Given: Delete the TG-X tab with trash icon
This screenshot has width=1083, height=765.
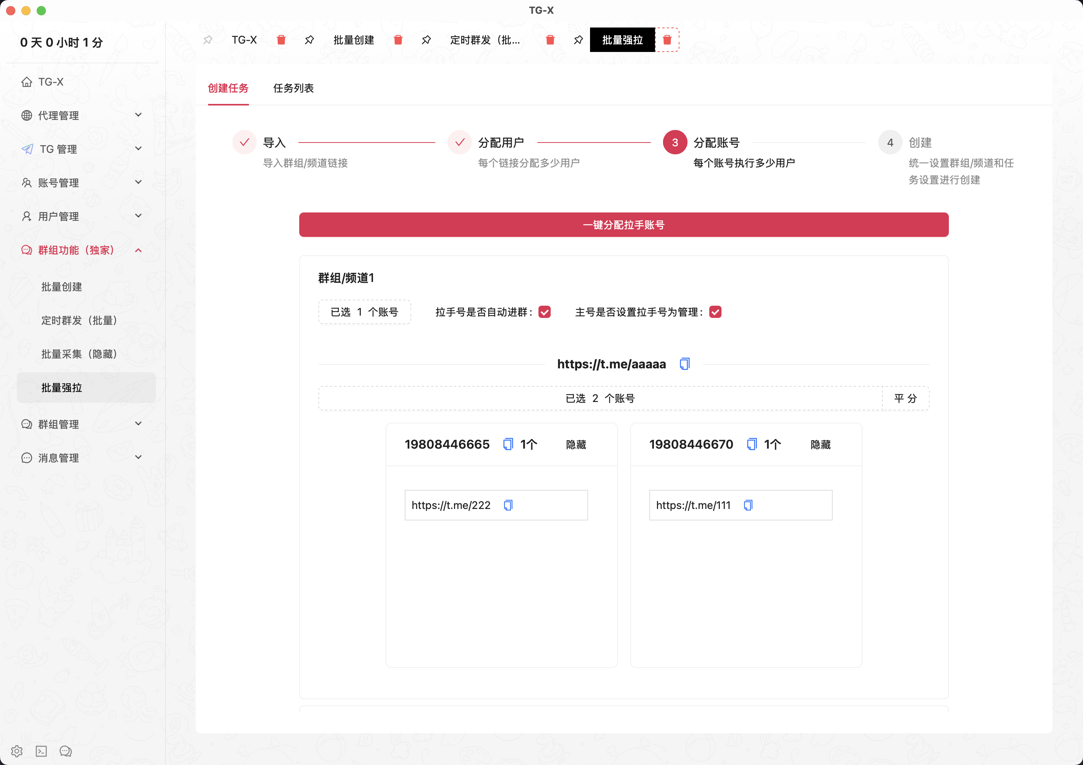Looking at the screenshot, I should (281, 40).
